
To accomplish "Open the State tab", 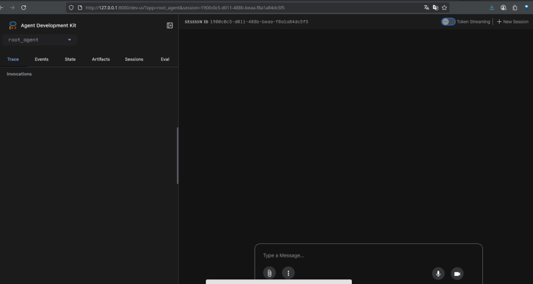I will pyautogui.click(x=70, y=59).
